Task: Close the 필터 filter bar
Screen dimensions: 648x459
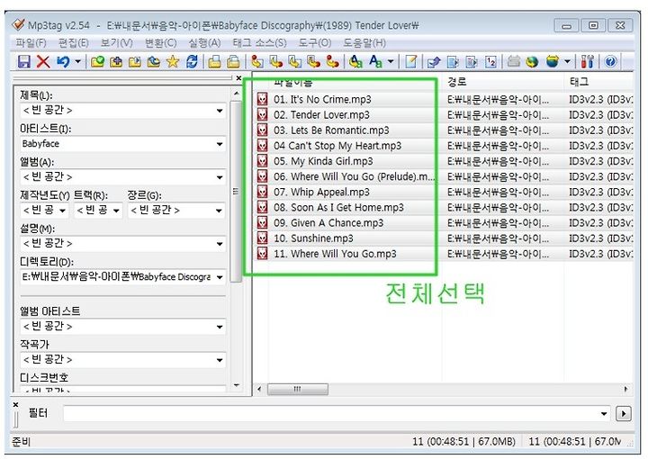Action: [15, 404]
